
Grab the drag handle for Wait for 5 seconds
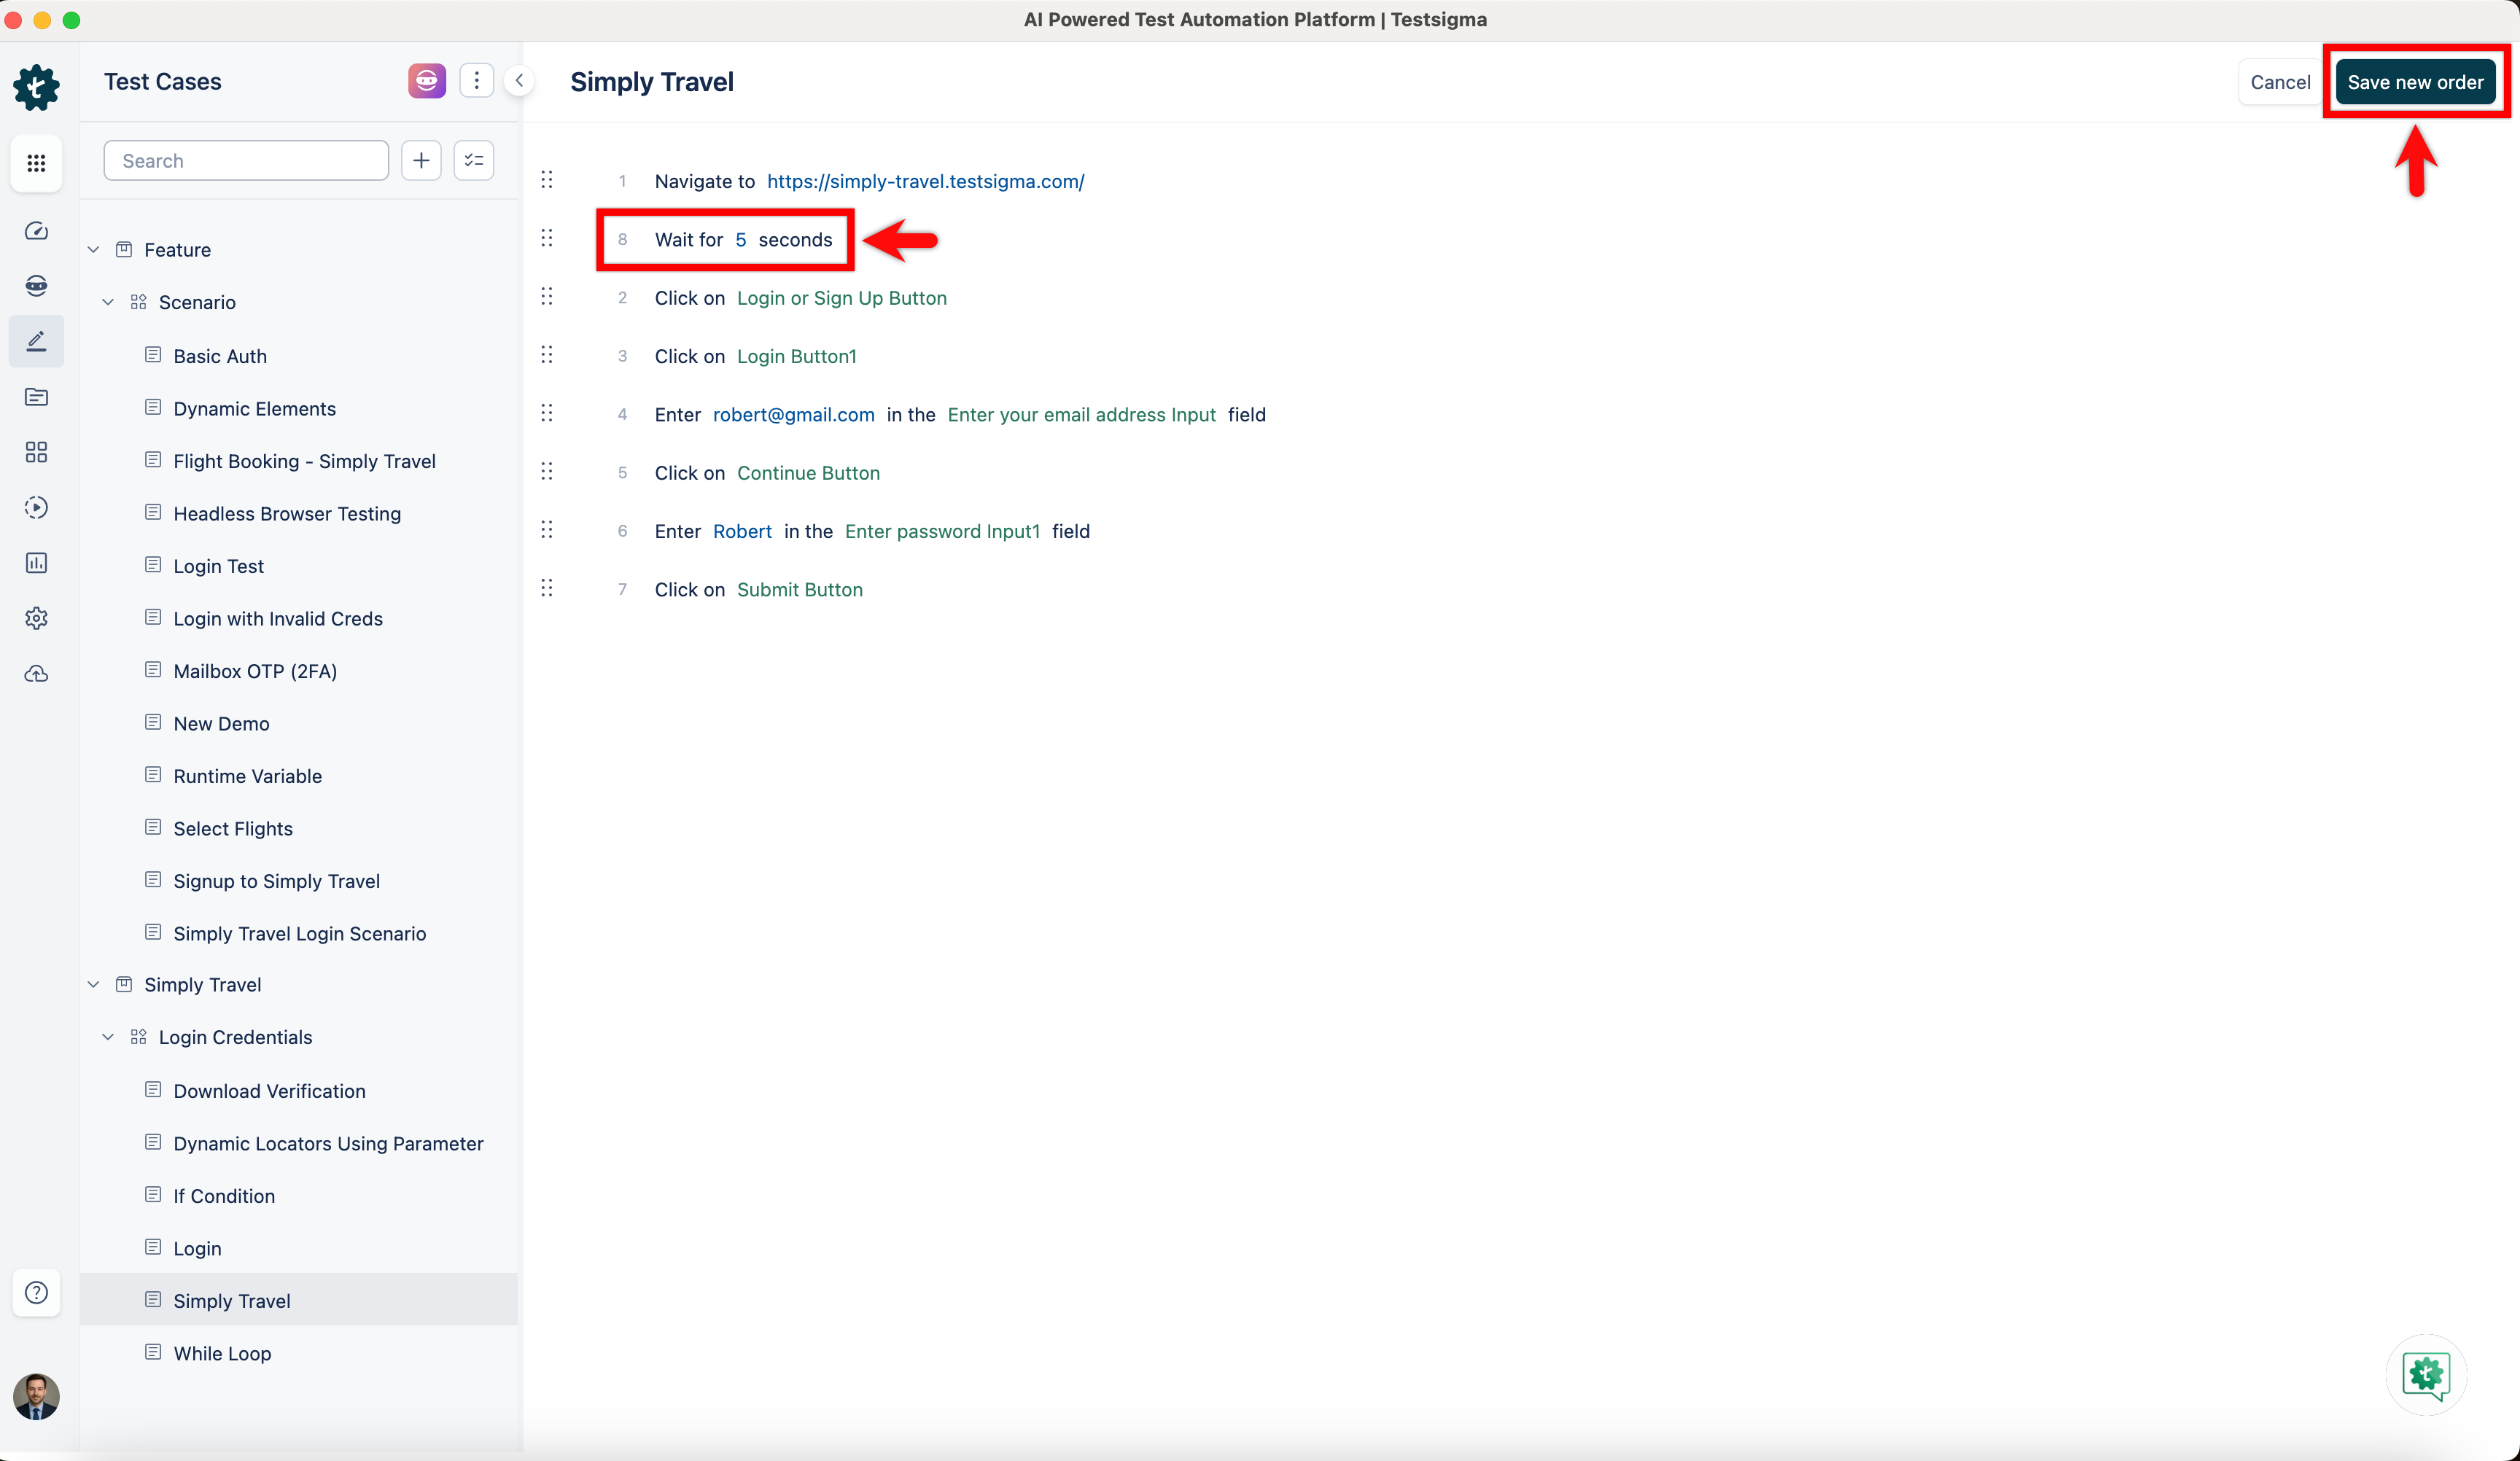click(547, 238)
